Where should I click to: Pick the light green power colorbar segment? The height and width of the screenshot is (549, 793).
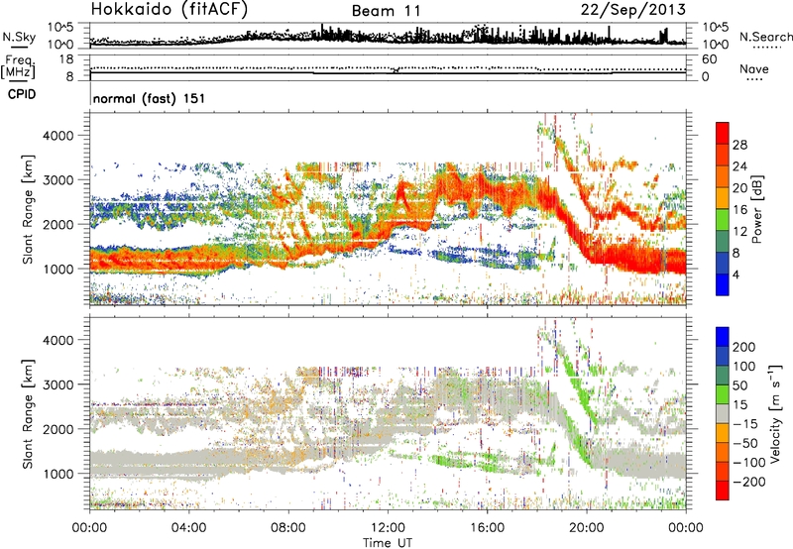pos(723,220)
